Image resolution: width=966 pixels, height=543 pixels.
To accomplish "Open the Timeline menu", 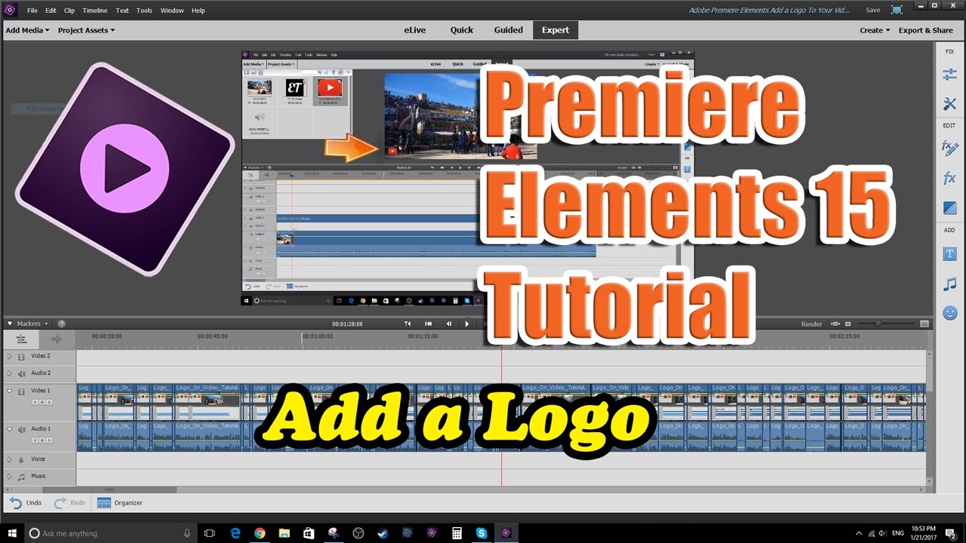I will click(x=94, y=11).
